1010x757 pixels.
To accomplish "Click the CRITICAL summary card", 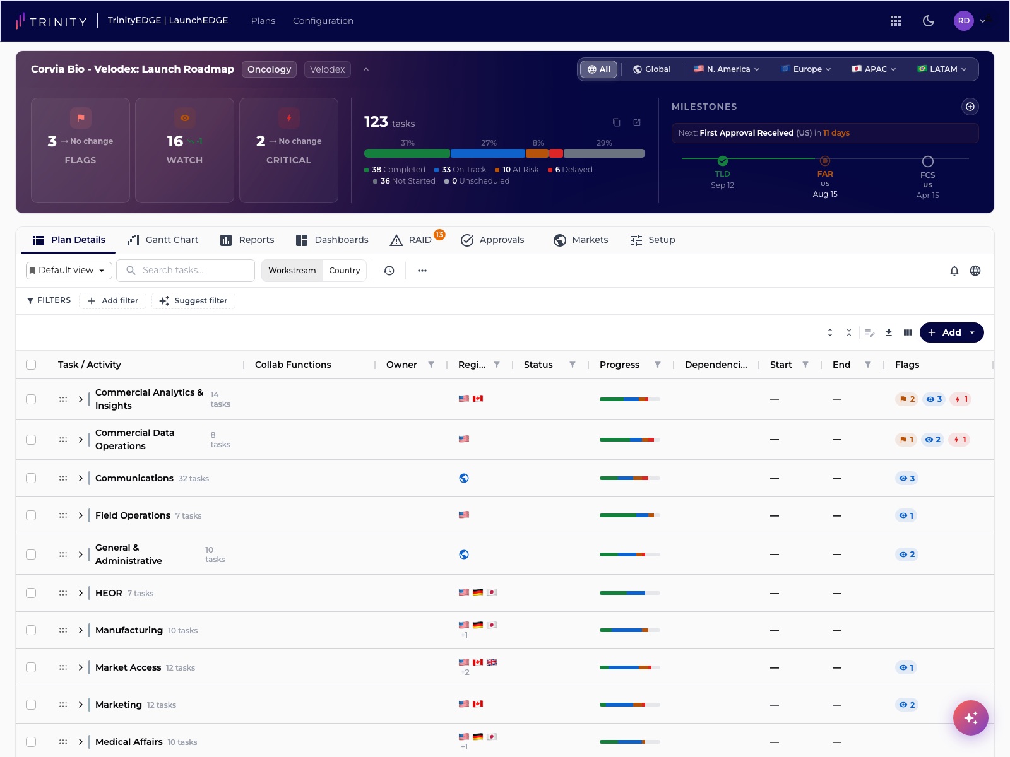I will click(288, 150).
